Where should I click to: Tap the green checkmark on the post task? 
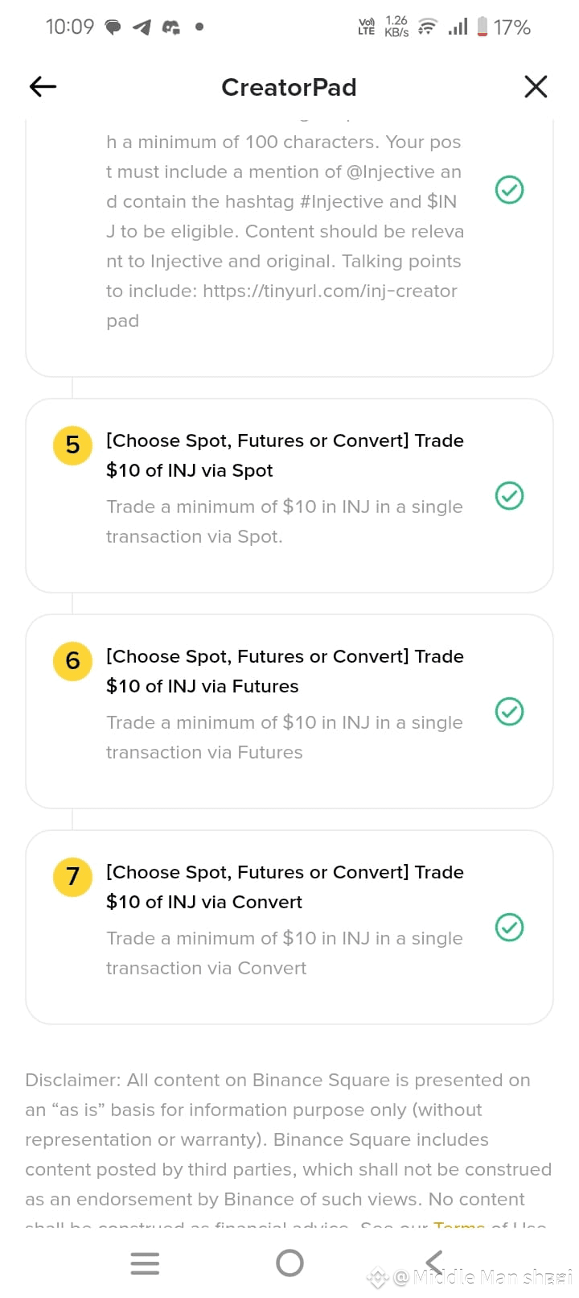(509, 190)
